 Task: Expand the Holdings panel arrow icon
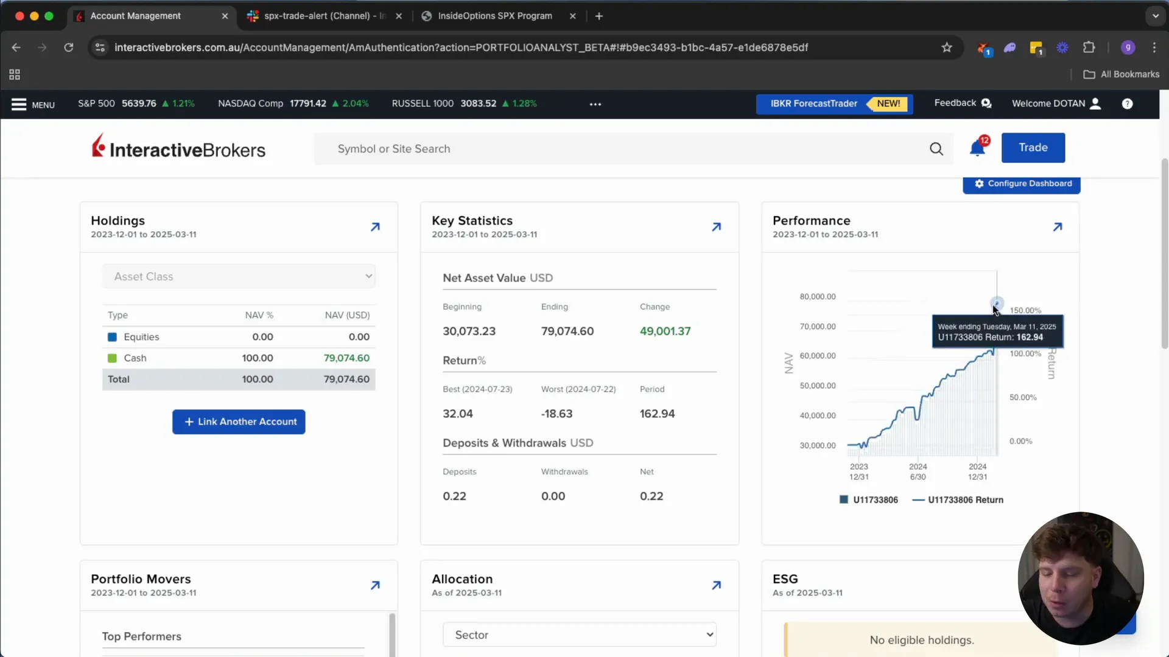pyautogui.click(x=375, y=227)
